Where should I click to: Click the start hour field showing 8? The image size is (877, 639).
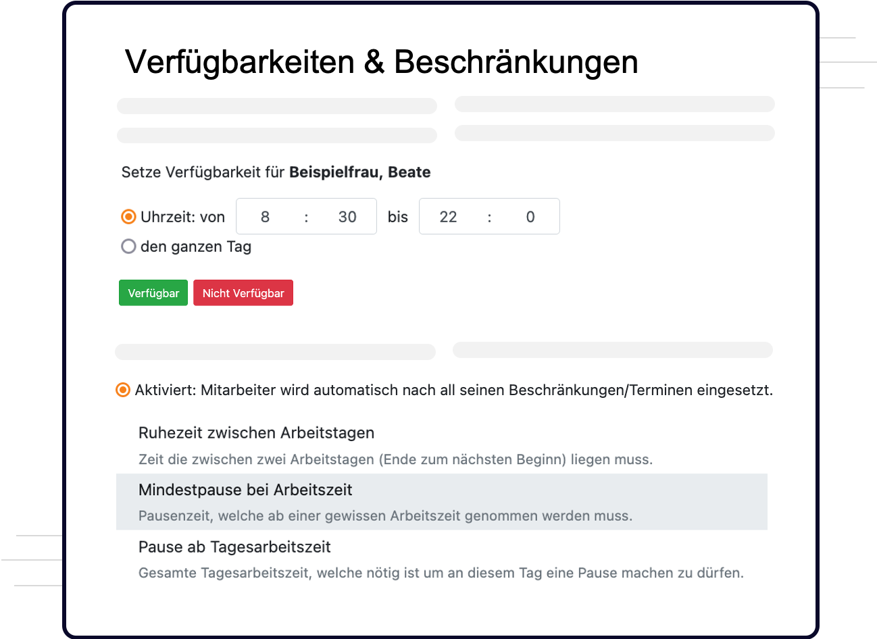(265, 217)
